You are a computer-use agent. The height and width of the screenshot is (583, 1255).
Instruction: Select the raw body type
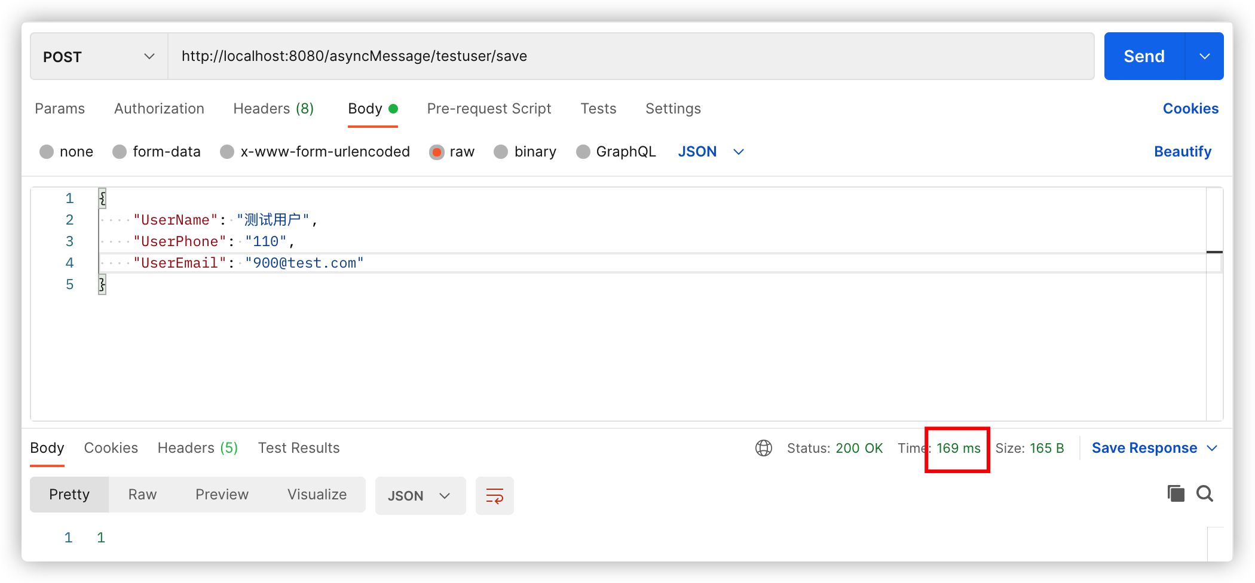437,152
